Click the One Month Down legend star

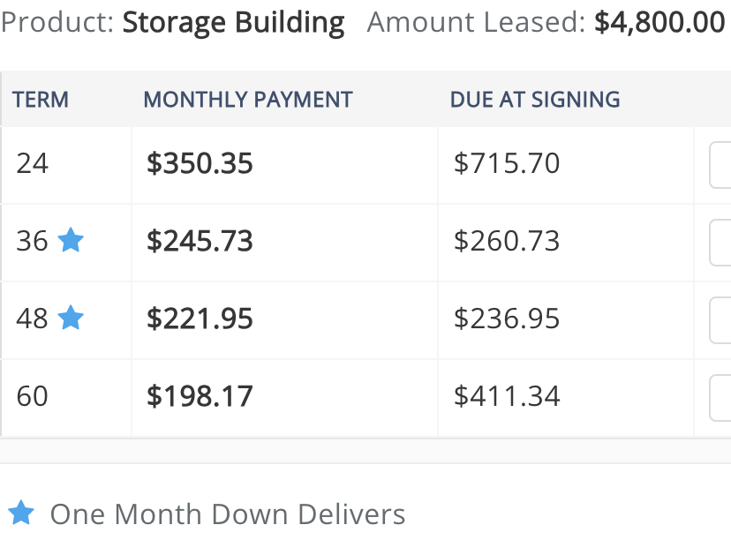pos(21,513)
